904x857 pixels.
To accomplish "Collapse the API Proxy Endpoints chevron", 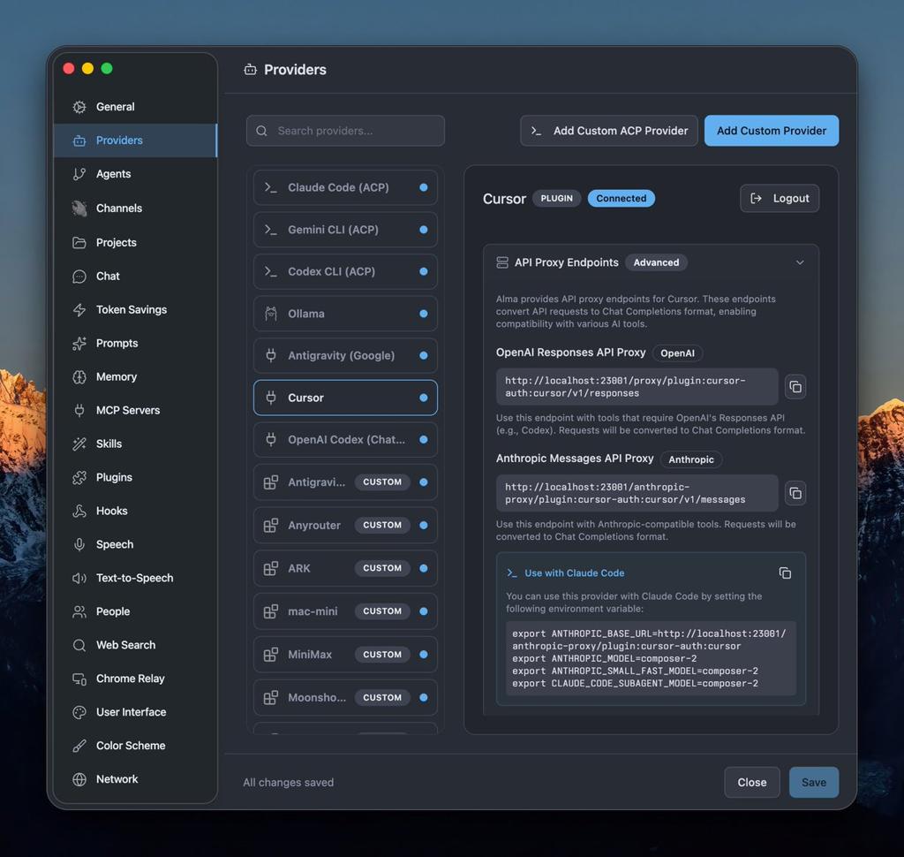I will 800,262.
